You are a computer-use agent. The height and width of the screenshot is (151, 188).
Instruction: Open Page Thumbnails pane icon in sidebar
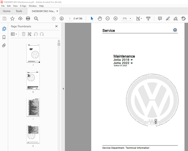tap(4, 29)
